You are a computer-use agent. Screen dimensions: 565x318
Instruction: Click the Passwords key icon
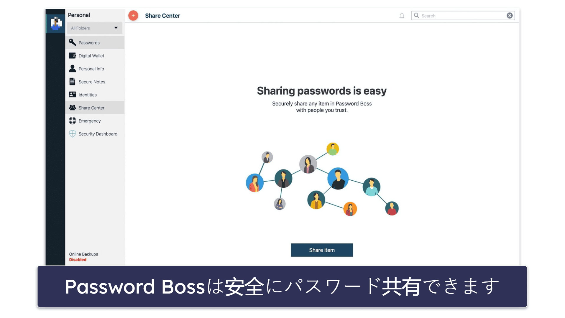(x=72, y=42)
